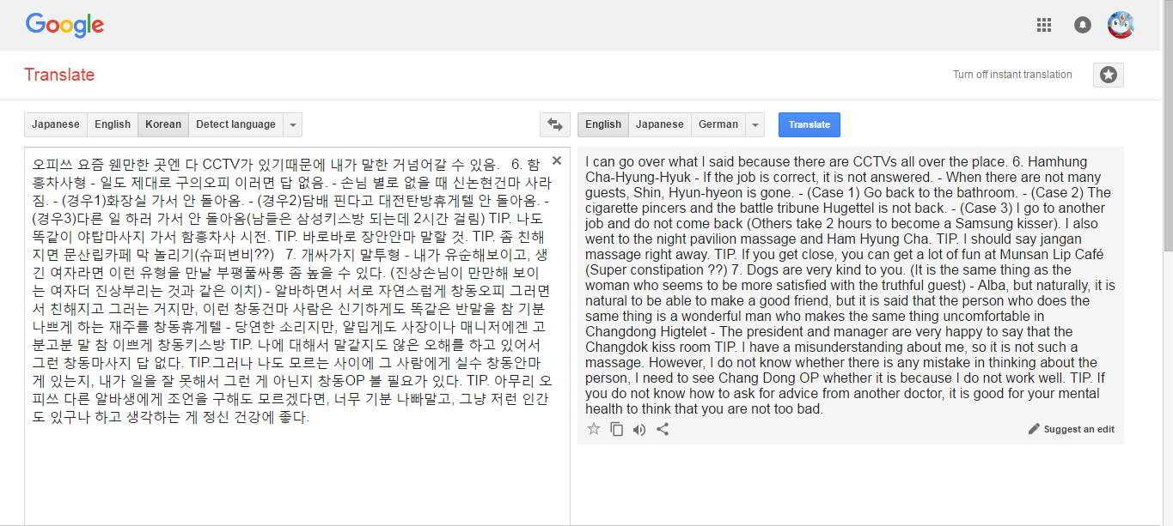Clear the source text with X

(556, 160)
